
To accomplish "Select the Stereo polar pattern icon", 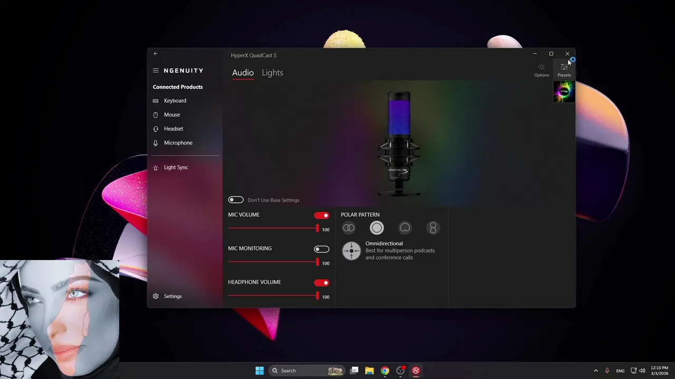I will 349,228.
